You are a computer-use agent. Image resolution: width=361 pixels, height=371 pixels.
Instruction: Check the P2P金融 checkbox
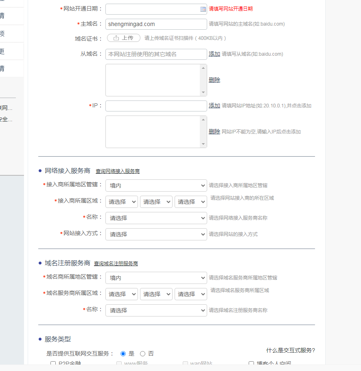click(53, 363)
